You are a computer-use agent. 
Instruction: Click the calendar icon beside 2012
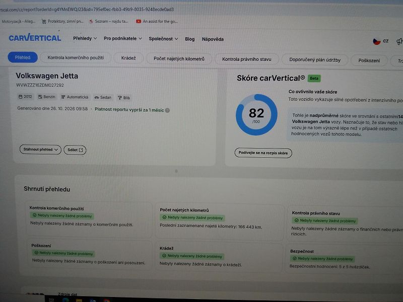coord(20,97)
